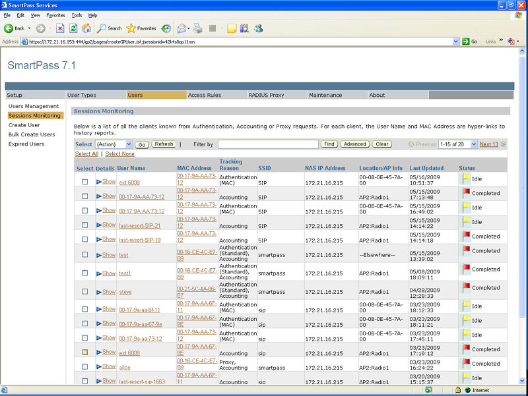
Task: Tick the checkbox for user test
Action: click(84, 254)
